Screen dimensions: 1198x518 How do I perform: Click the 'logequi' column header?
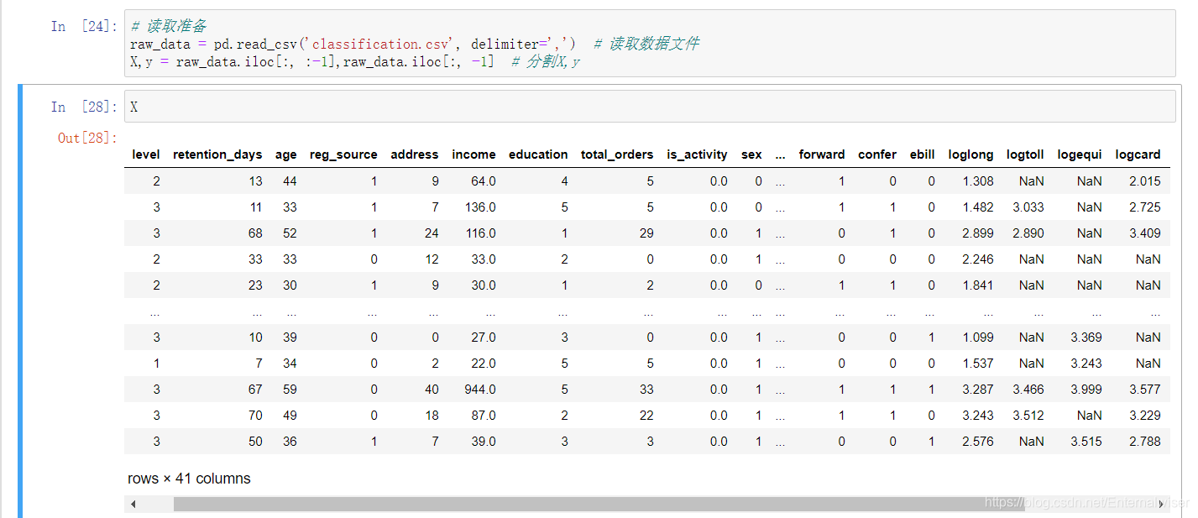(x=1080, y=154)
